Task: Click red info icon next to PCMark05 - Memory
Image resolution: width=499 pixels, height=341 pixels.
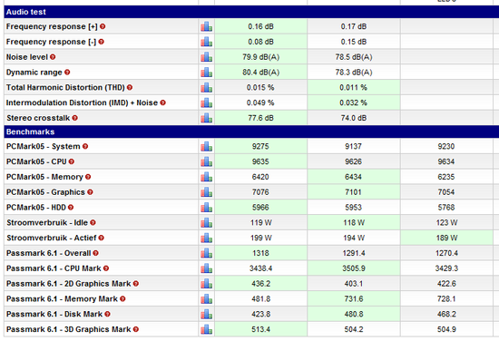Action: pos(88,177)
